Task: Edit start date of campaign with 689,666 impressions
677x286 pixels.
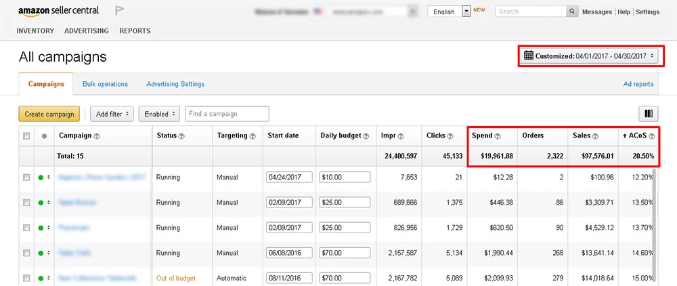Action: click(x=289, y=203)
